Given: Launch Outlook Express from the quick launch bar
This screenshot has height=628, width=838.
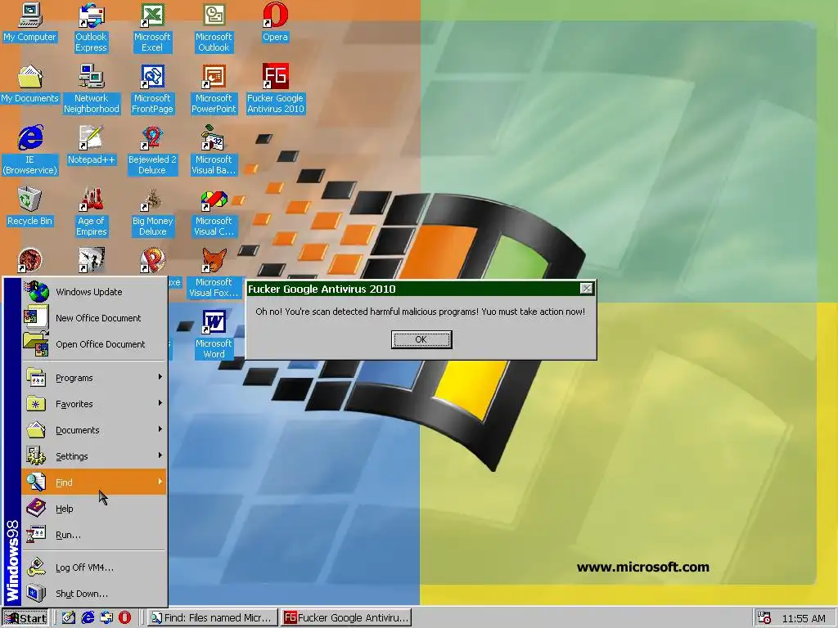Looking at the screenshot, I should tap(106, 618).
